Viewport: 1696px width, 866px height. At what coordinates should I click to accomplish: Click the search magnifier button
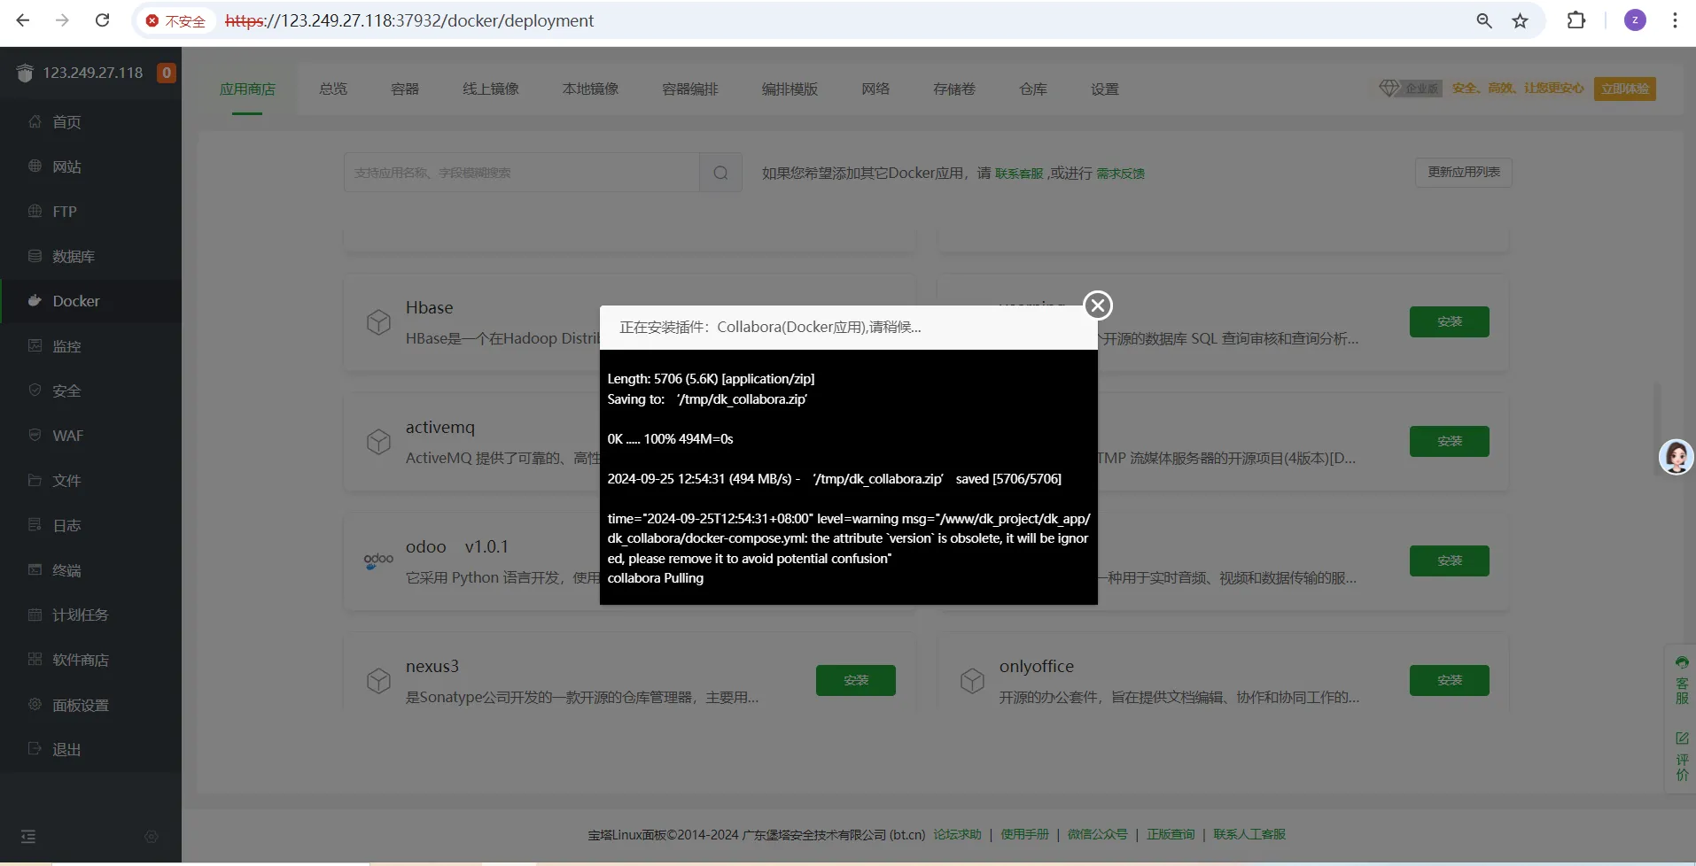point(720,173)
